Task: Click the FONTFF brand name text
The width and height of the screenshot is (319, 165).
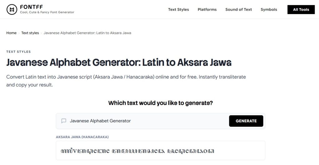Action: click(31, 7)
